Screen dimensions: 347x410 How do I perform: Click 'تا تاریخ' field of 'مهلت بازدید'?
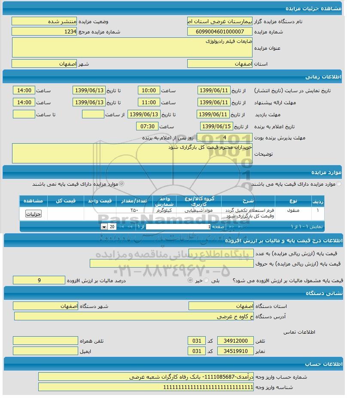pyautogui.click(x=144, y=114)
